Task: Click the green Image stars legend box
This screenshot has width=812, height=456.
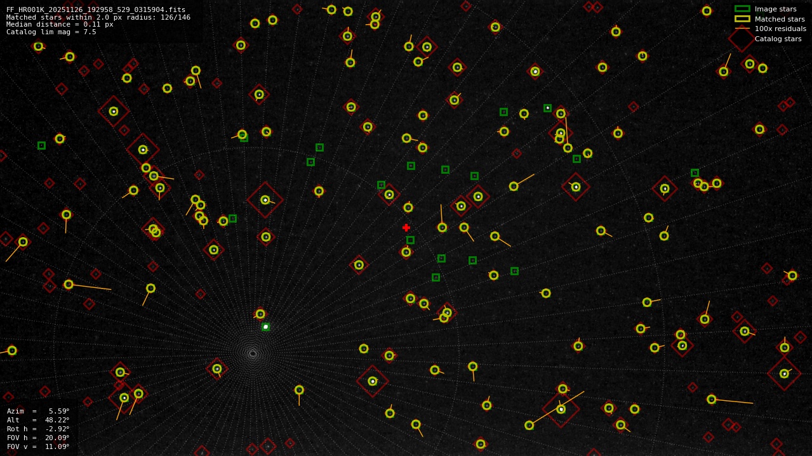Action: click(742, 9)
